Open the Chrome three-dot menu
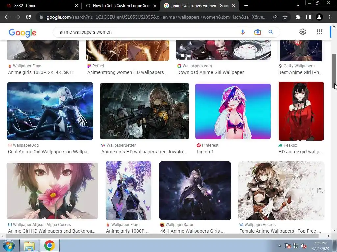The height and width of the screenshot is (252, 337). (330, 17)
